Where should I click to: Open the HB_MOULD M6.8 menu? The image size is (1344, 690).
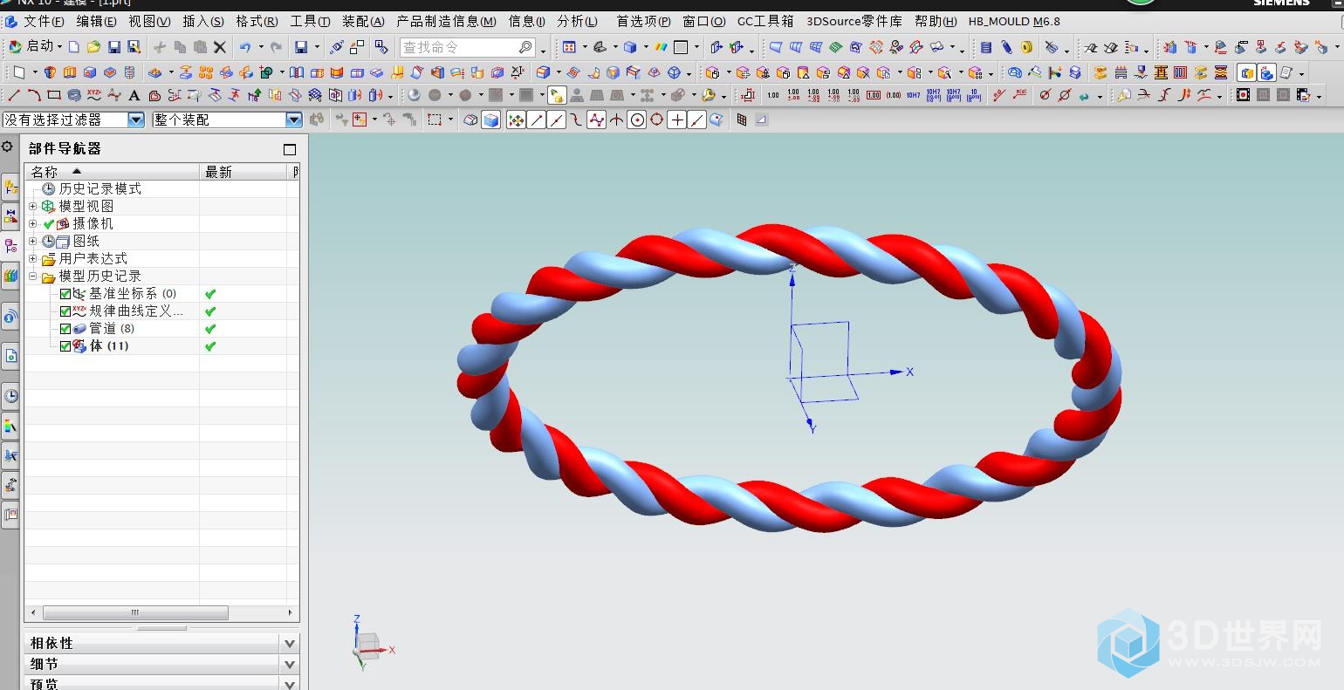pyautogui.click(x=1014, y=21)
